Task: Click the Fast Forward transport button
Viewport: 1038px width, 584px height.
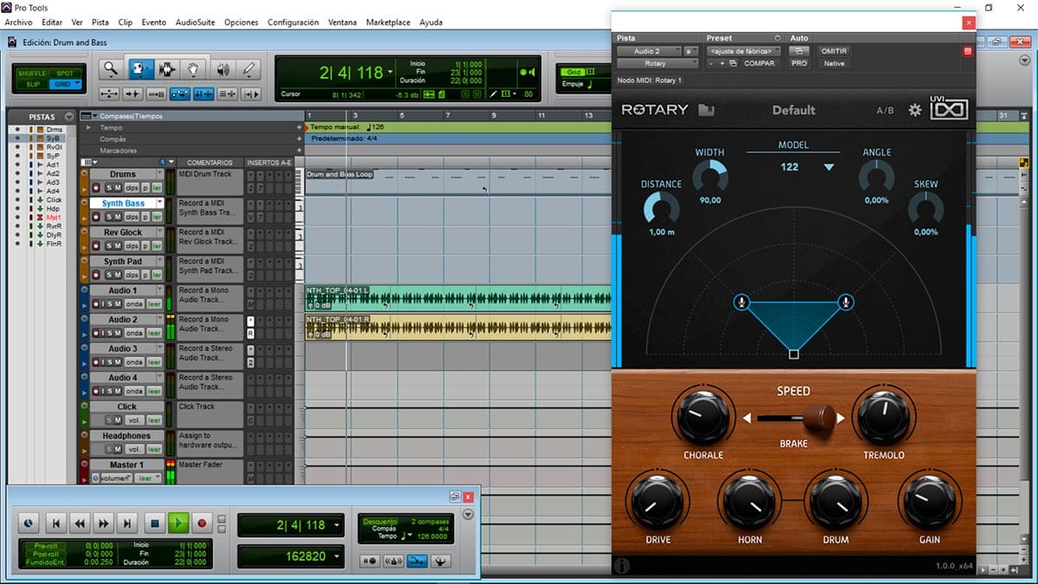Action: [104, 523]
